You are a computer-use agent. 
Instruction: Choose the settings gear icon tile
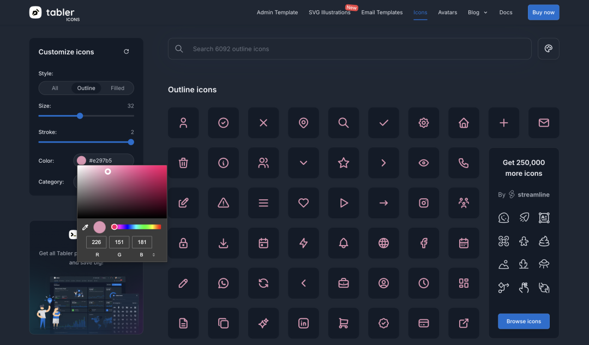[424, 123]
